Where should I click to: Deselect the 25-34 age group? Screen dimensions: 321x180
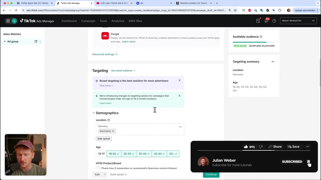pos(129,154)
